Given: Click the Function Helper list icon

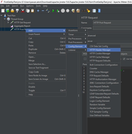Looking at the screenshot, I should click(94, 11).
